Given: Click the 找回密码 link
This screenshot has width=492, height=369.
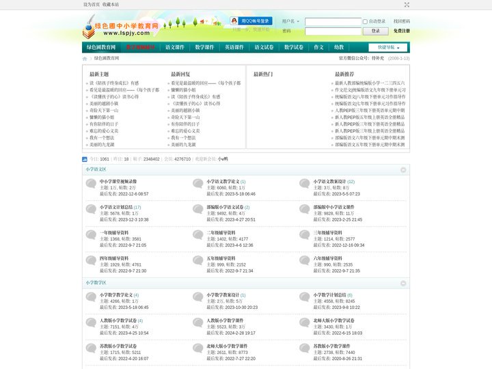Looking at the screenshot, I should [x=402, y=21].
